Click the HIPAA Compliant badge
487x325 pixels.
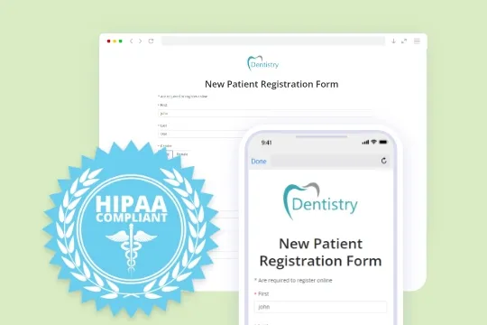[x=131, y=228]
